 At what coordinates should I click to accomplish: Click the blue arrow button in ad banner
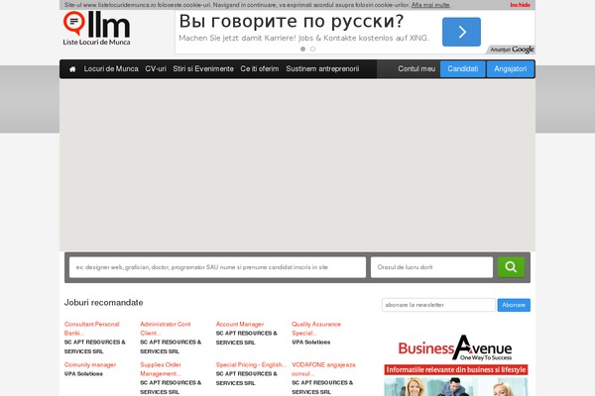461,32
